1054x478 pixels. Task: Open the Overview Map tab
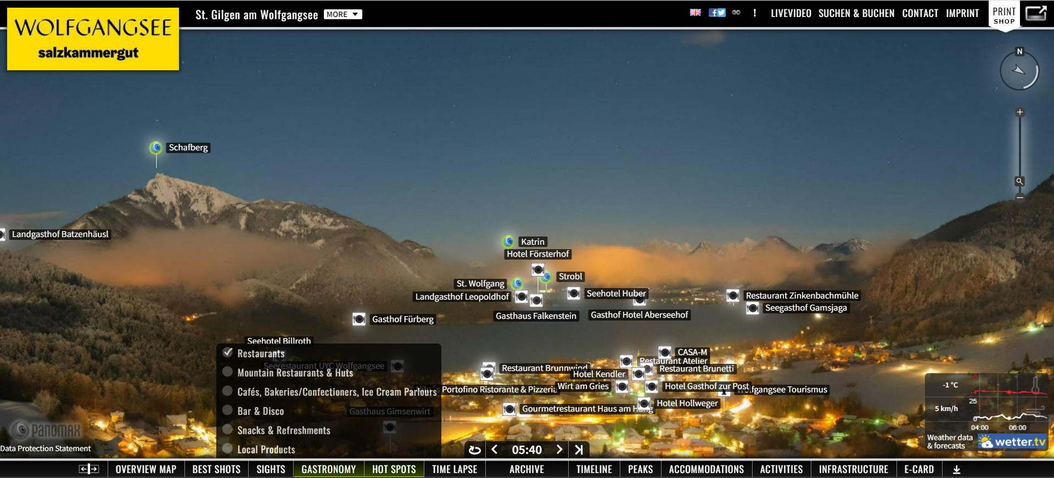click(146, 469)
